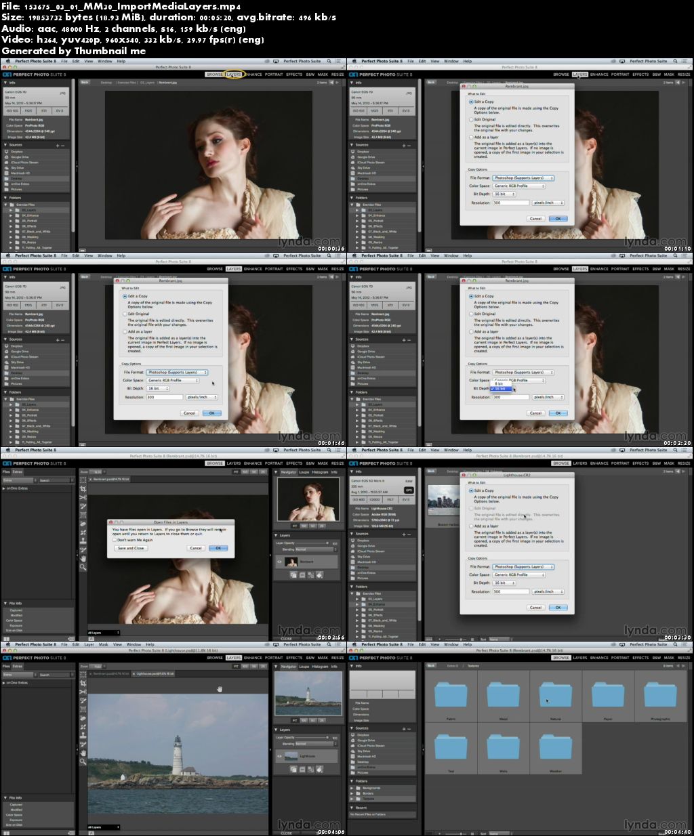Open Fabric folder icon in 00:04:40 frame
Viewport: 694px width, 836px height.
click(451, 694)
